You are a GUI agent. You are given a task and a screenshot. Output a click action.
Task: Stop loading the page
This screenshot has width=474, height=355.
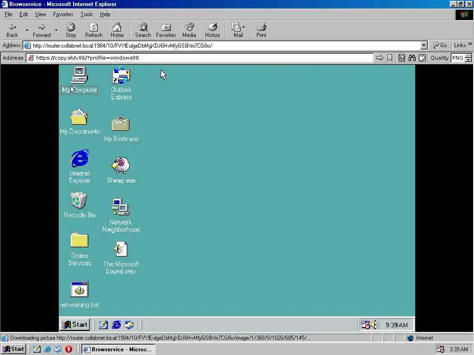click(x=71, y=30)
